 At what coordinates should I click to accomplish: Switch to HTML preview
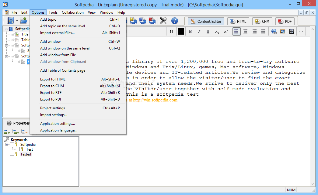(x=238, y=21)
